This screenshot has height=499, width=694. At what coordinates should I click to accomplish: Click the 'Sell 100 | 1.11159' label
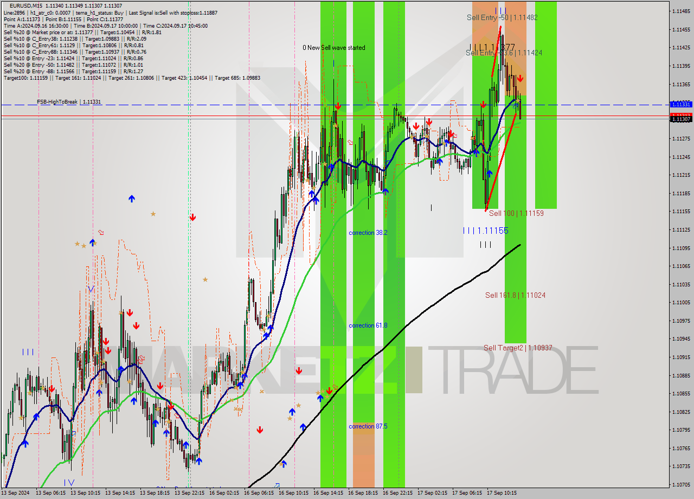pos(516,213)
